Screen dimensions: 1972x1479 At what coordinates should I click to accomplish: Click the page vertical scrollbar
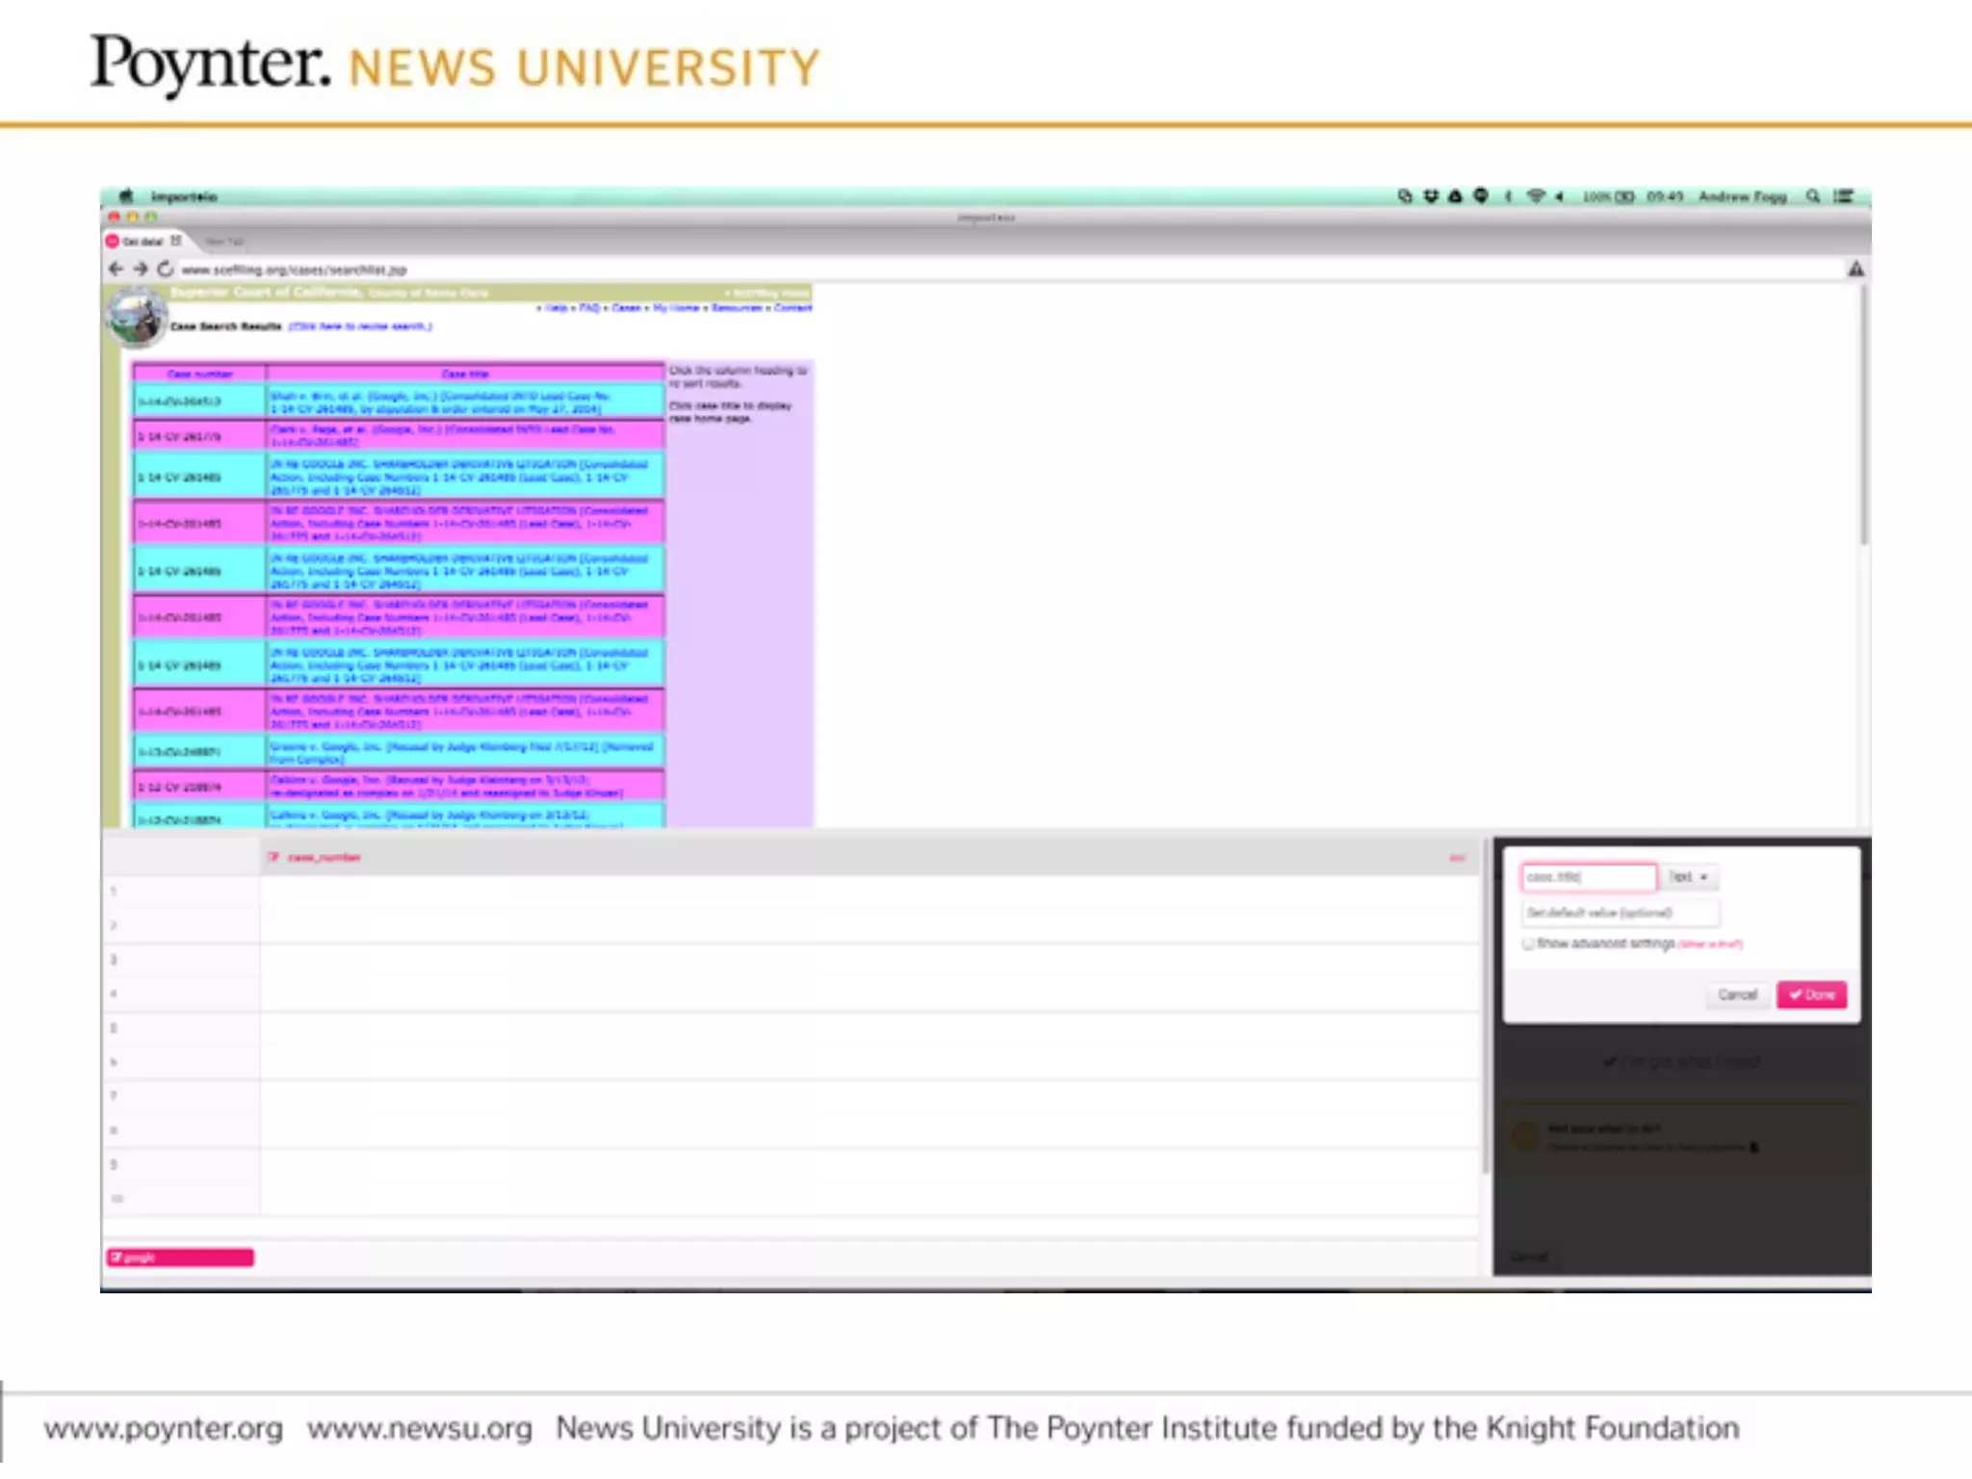tap(1863, 414)
